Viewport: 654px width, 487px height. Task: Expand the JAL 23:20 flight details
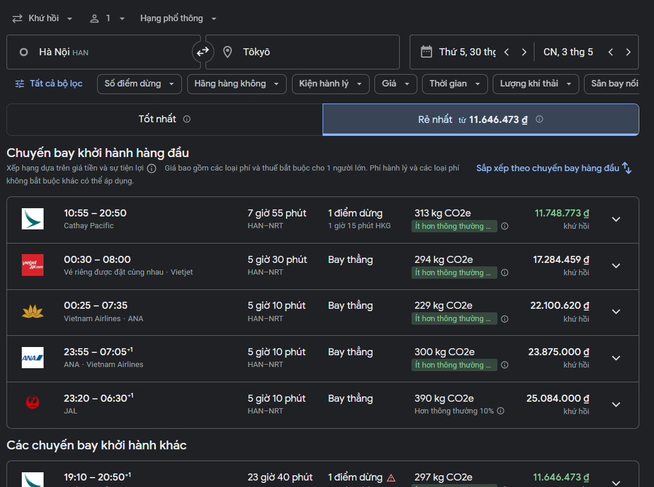tap(616, 405)
